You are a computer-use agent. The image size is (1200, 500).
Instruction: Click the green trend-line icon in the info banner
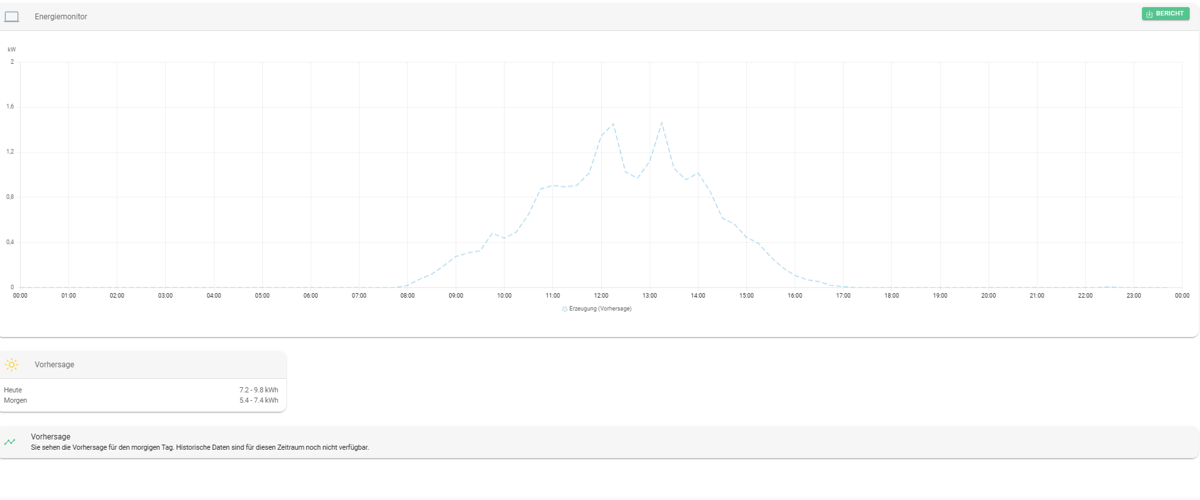(x=10, y=442)
